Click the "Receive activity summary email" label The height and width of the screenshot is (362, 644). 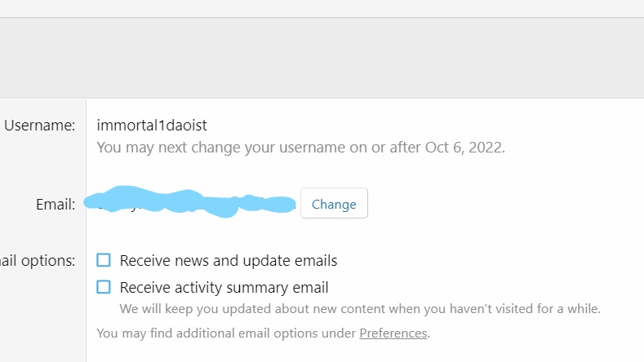[x=224, y=287]
